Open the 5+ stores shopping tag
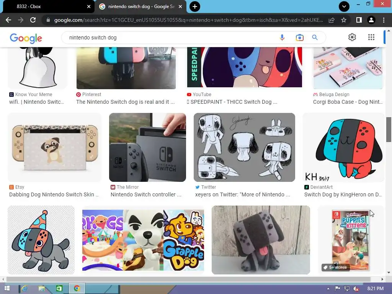This screenshot has width=392, height=294. (x=335, y=267)
